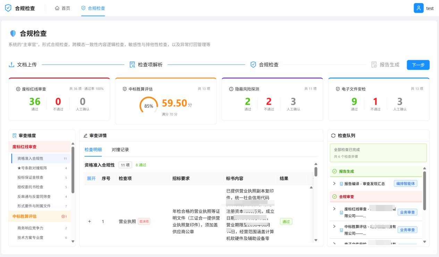The height and width of the screenshot is (257, 439).
Task: Expand the 废标红线审查 queue item
Action: (334, 209)
